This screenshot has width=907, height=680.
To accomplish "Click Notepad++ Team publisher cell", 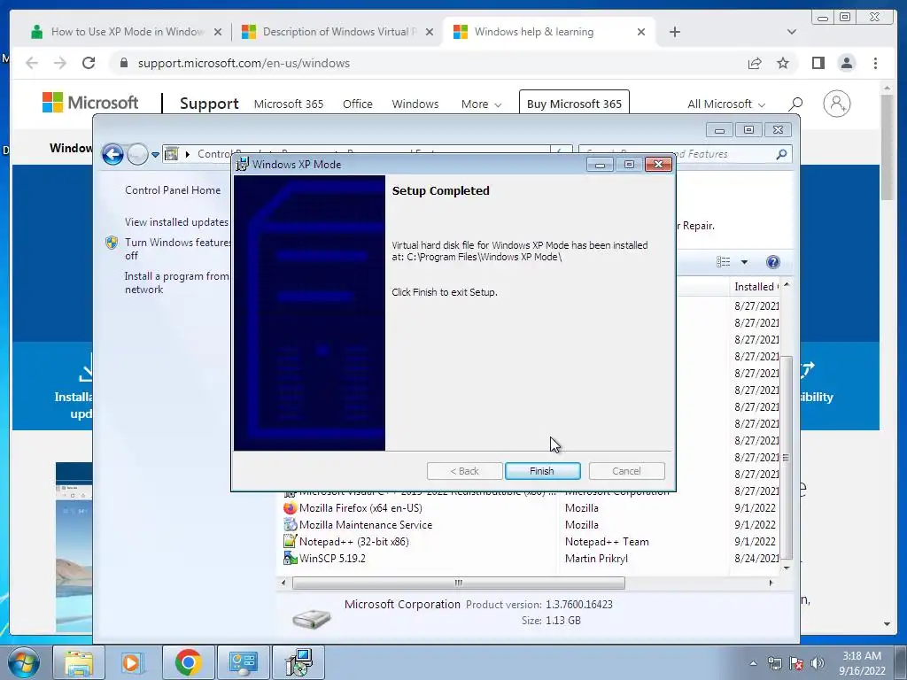I will point(607,541).
